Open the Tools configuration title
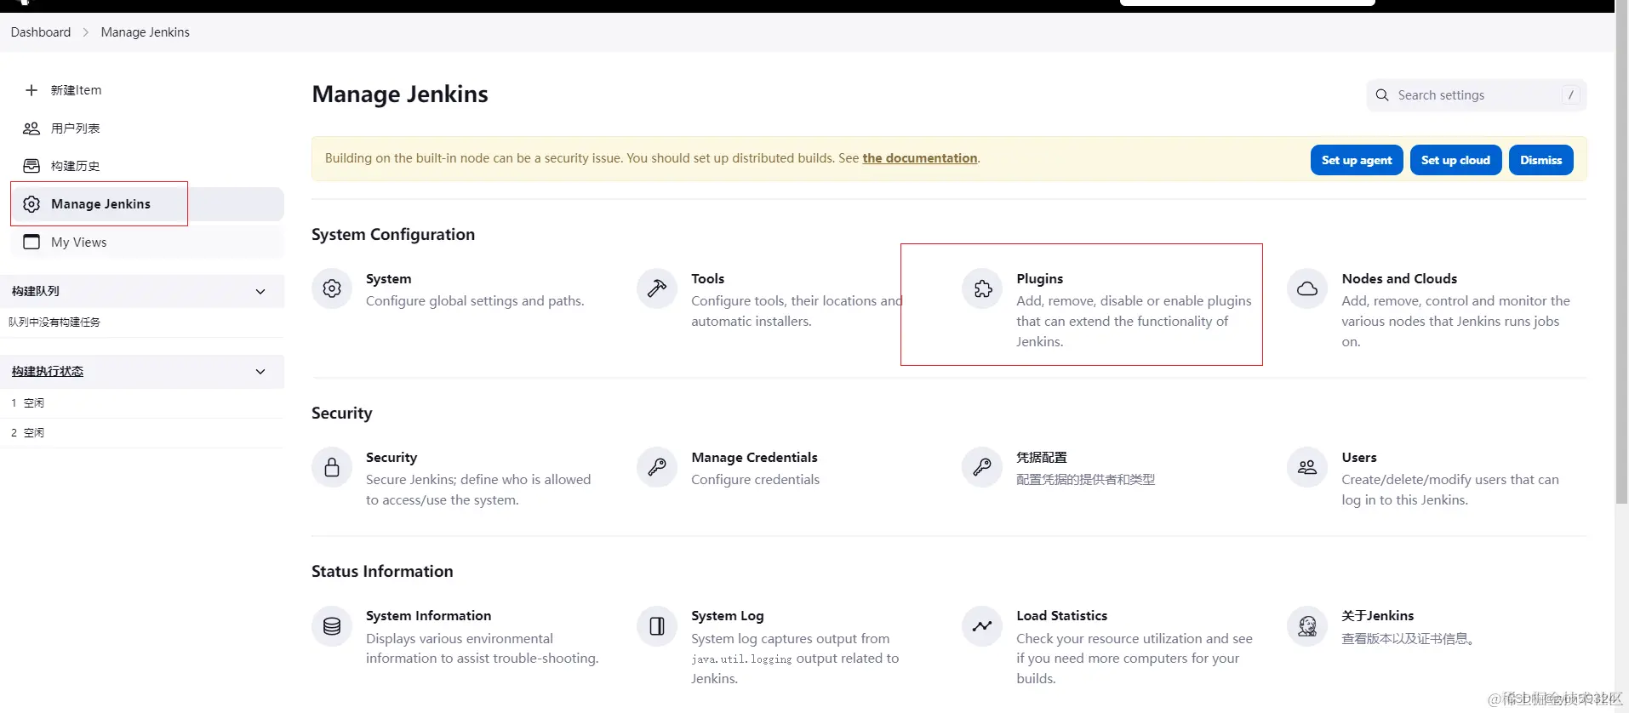This screenshot has height=713, width=1629. [x=707, y=279]
